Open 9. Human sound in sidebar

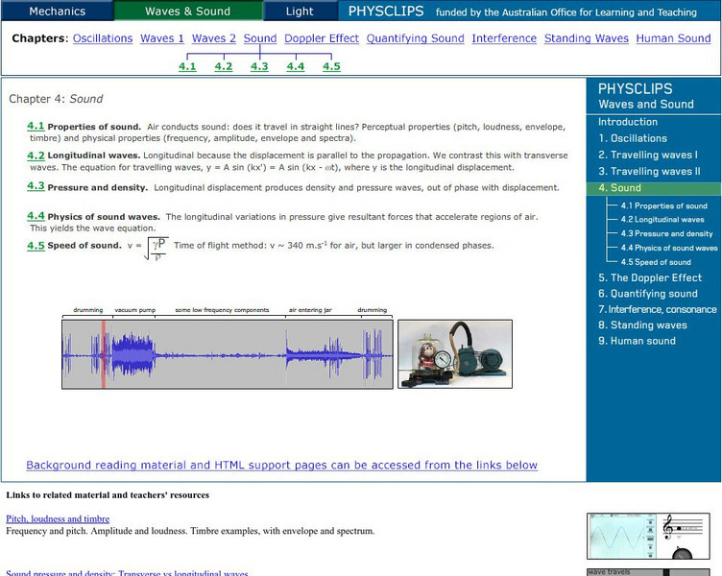click(x=637, y=341)
